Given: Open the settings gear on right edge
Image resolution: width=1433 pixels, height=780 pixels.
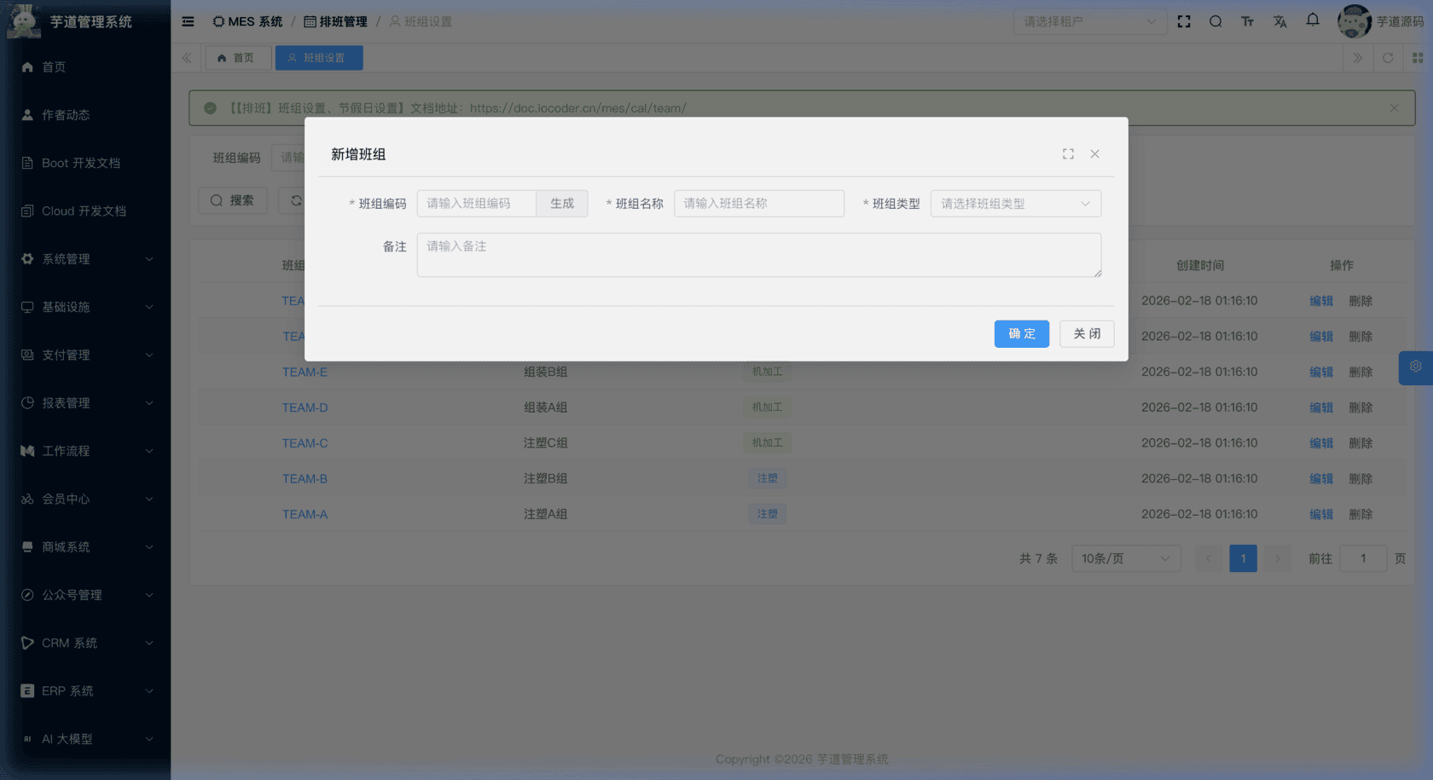Looking at the screenshot, I should 1415,367.
